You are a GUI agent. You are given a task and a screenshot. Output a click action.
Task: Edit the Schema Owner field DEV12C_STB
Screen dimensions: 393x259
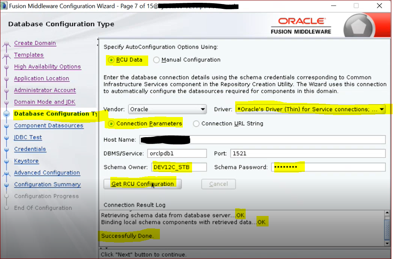click(x=179, y=167)
